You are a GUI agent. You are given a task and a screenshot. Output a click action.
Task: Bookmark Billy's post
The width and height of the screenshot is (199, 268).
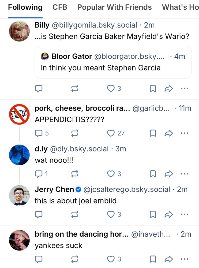[153, 89]
